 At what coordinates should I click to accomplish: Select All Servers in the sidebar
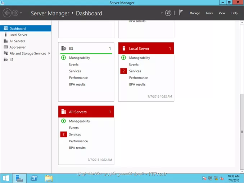[26, 41]
